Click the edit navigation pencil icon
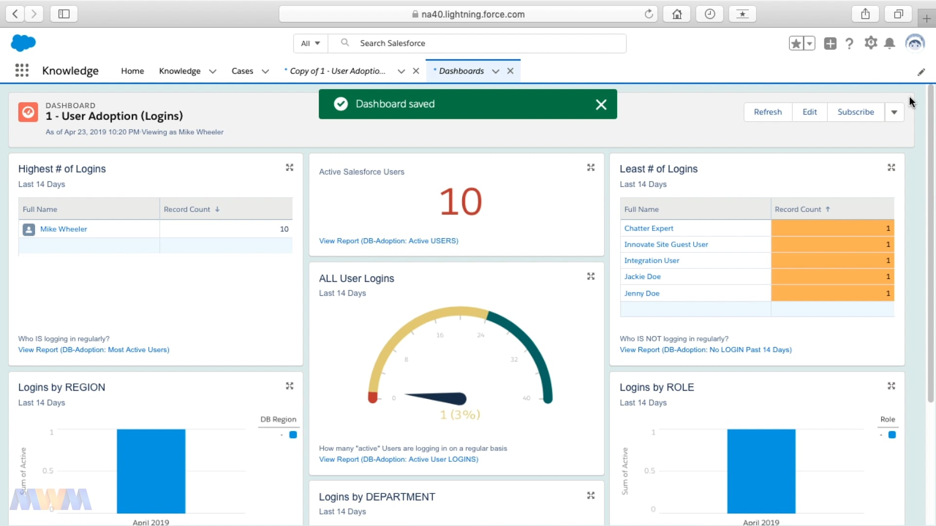936x526 pixels. click(921, 72)
